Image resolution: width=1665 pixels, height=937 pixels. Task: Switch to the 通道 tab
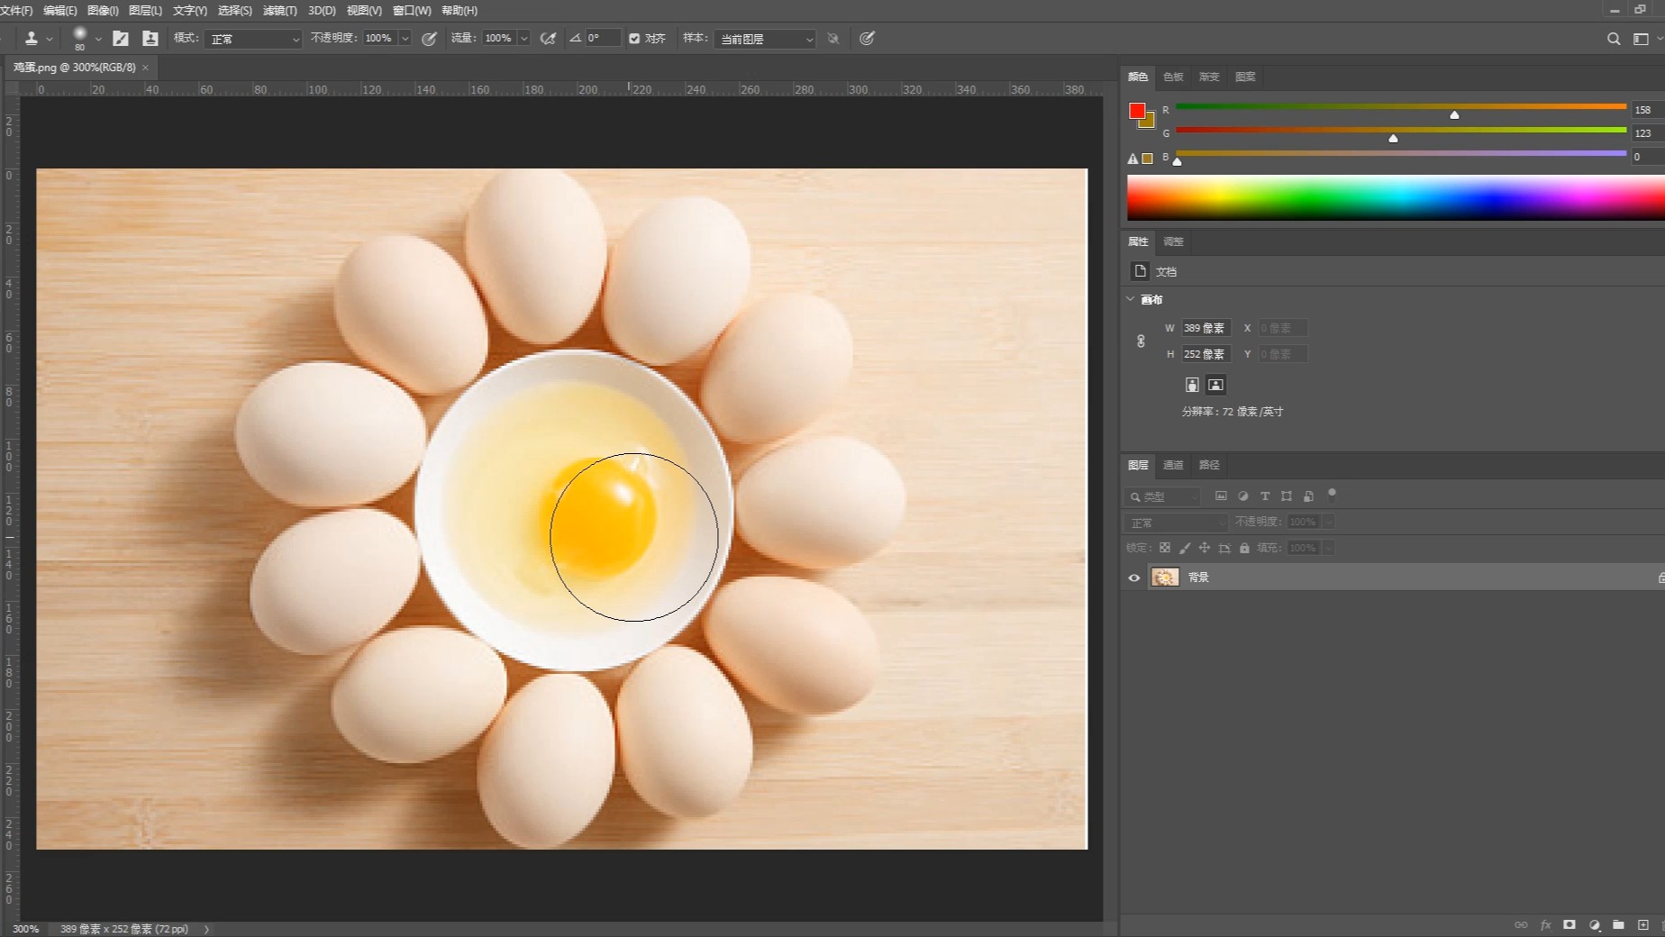[x=1173, y=465]
